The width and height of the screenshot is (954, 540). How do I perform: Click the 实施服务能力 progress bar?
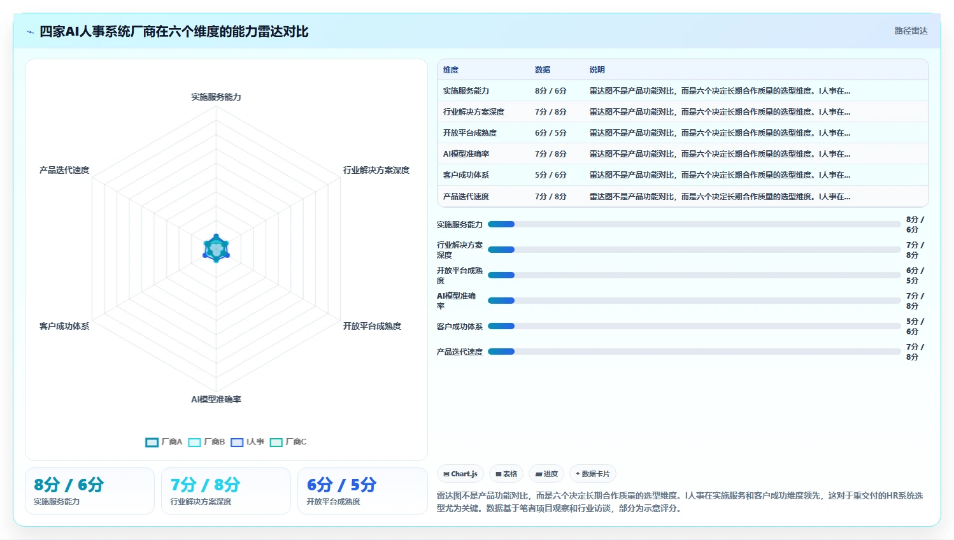pyautogui.click(x=694, y=224)
